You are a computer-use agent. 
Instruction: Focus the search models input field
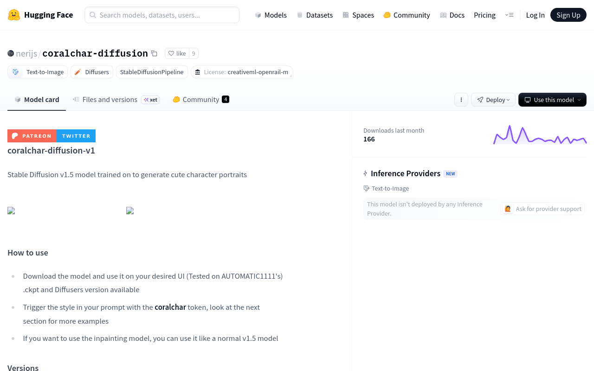(x=162, y=15)
